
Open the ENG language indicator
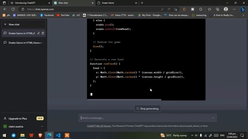tap(222, 136)
